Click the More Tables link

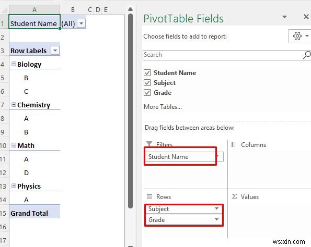(x=163, y=107)
